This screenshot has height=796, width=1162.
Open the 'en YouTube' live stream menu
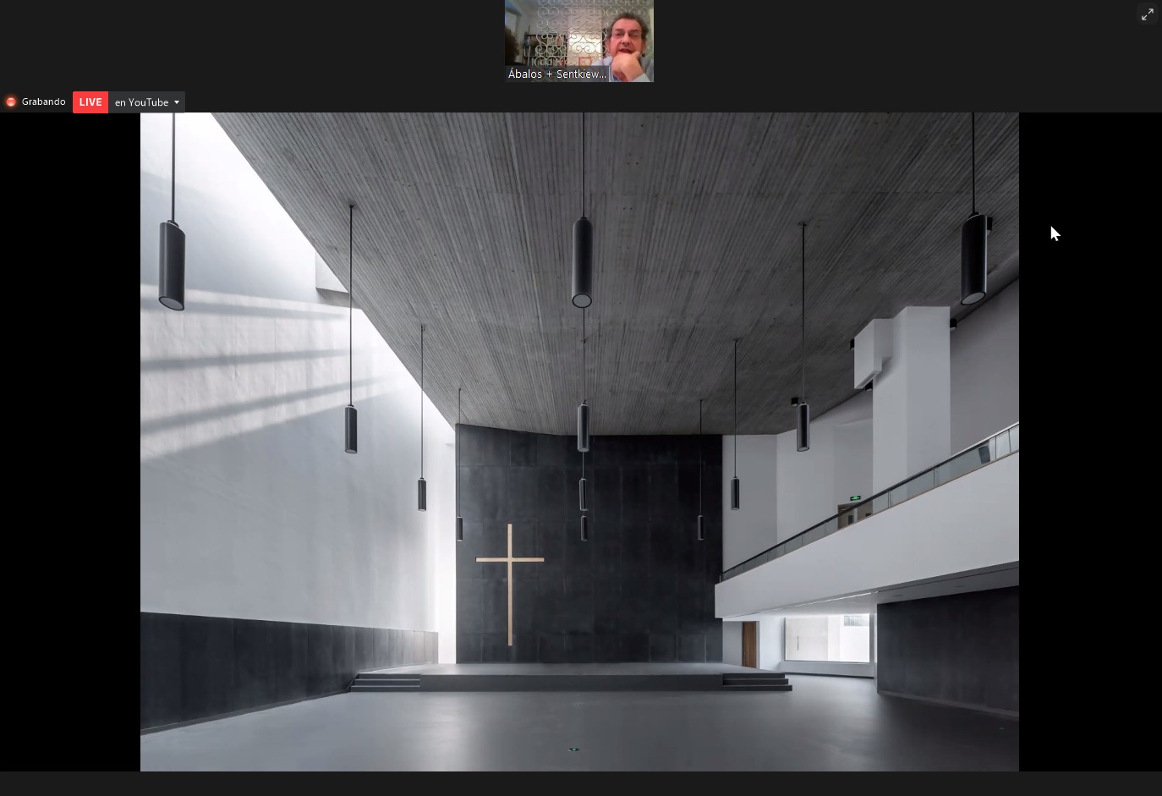pyautogui.click(x=141, y=102)
